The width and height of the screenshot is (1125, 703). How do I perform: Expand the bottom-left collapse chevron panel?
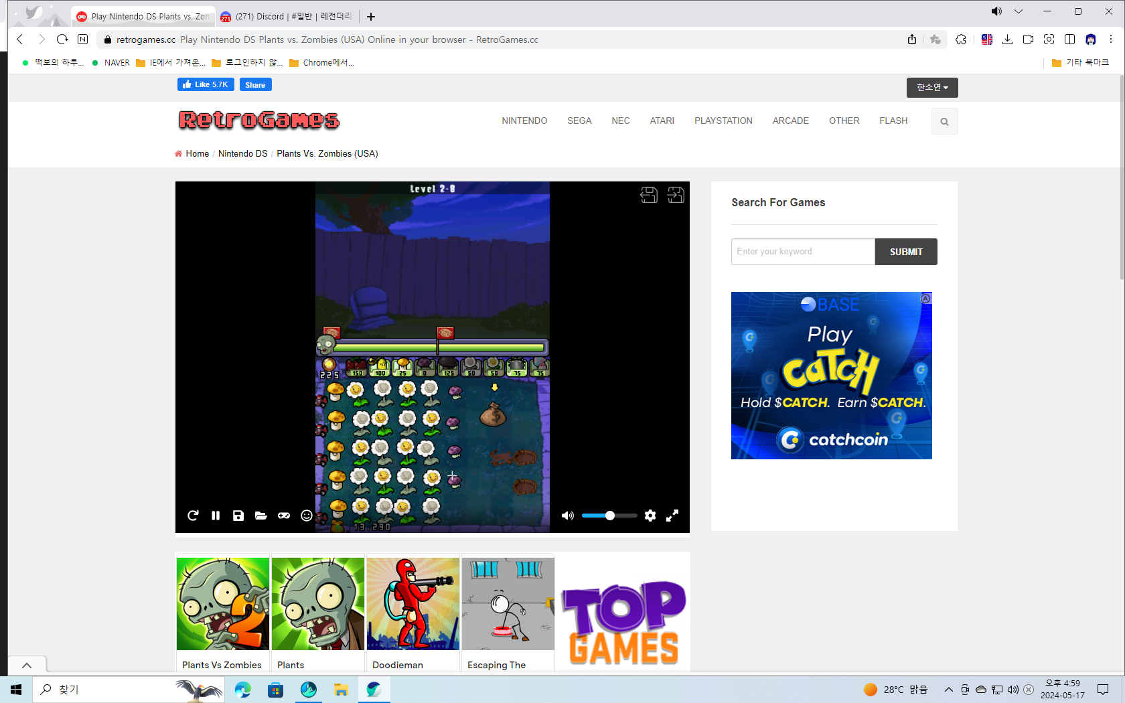[x=27, y=665]
